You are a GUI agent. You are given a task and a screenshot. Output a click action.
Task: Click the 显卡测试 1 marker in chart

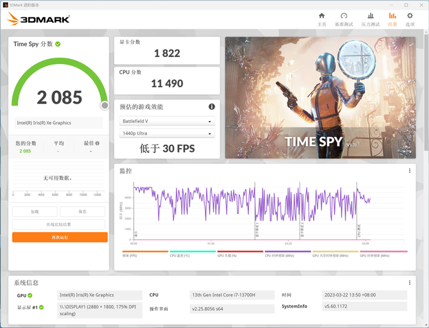[x=257, y=230]
